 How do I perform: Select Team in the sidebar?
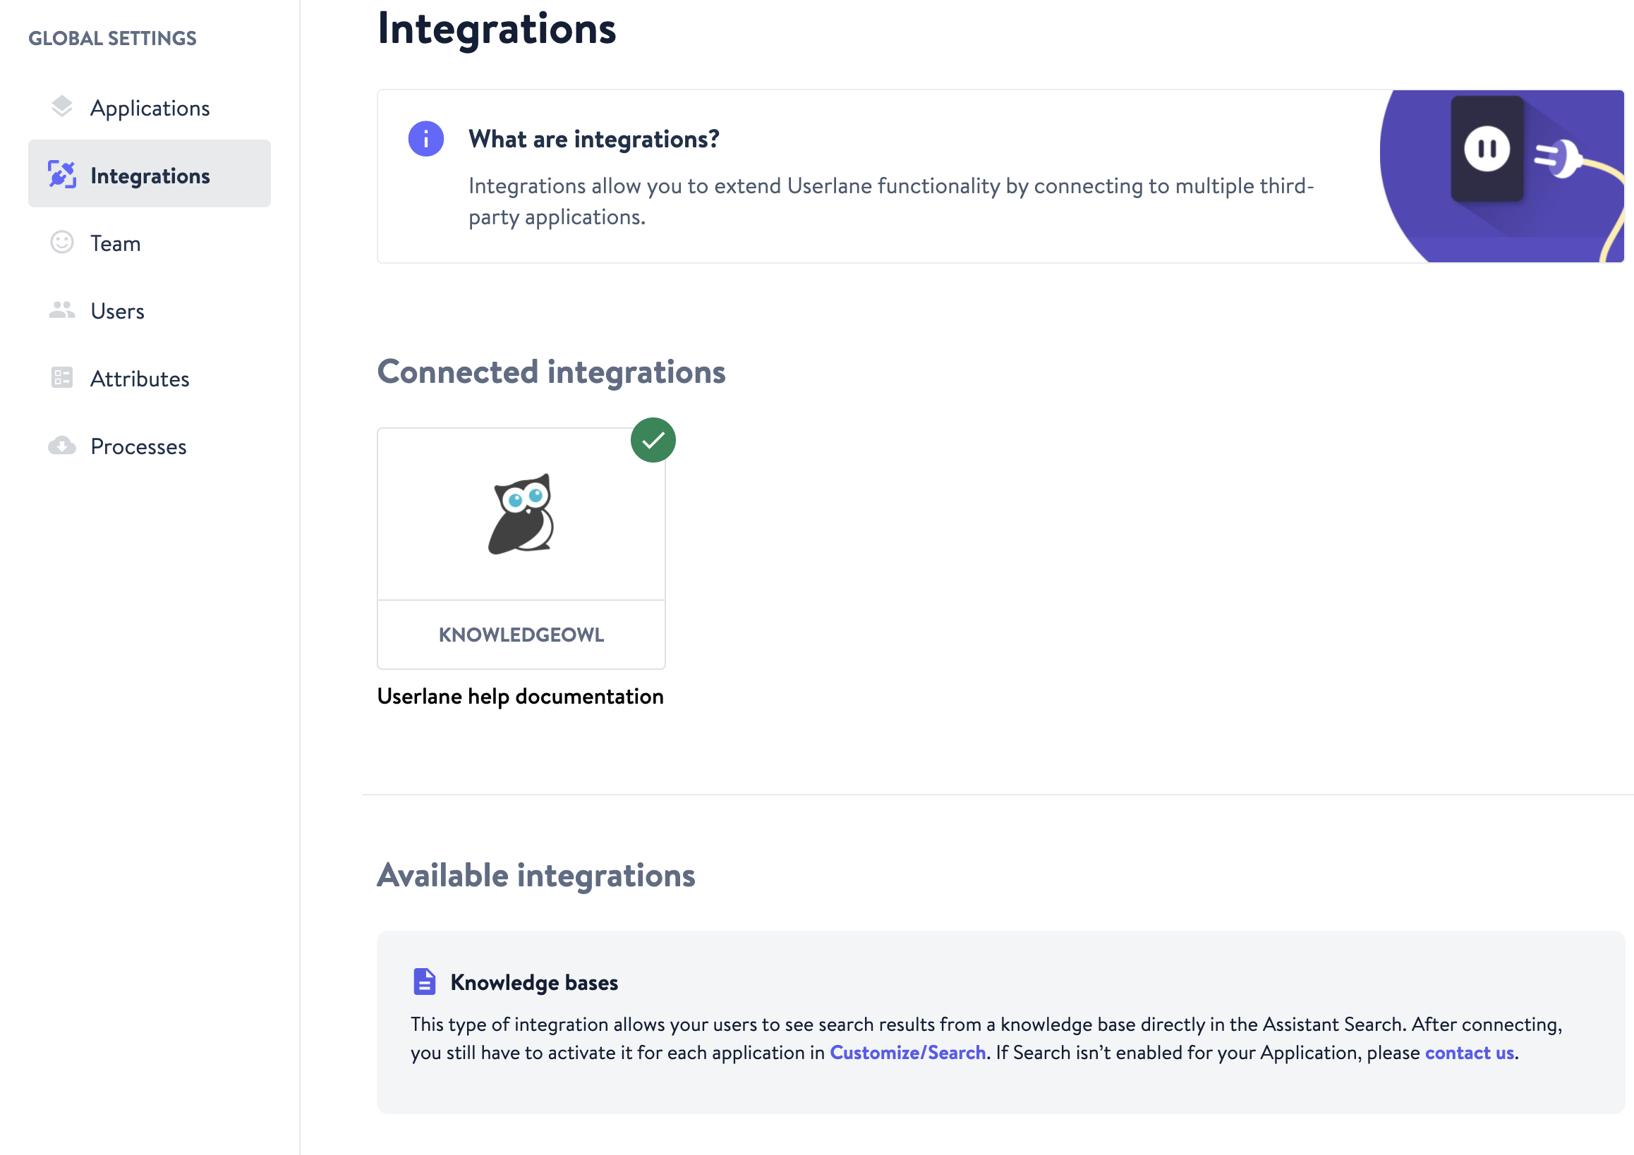[x=115, y=243]
